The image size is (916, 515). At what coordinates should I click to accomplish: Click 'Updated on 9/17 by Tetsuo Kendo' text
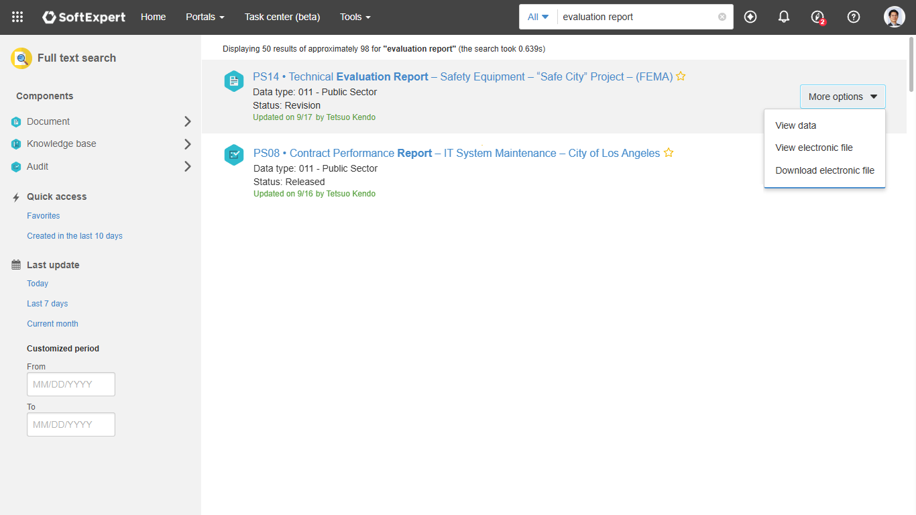click(x=314, y=117)
